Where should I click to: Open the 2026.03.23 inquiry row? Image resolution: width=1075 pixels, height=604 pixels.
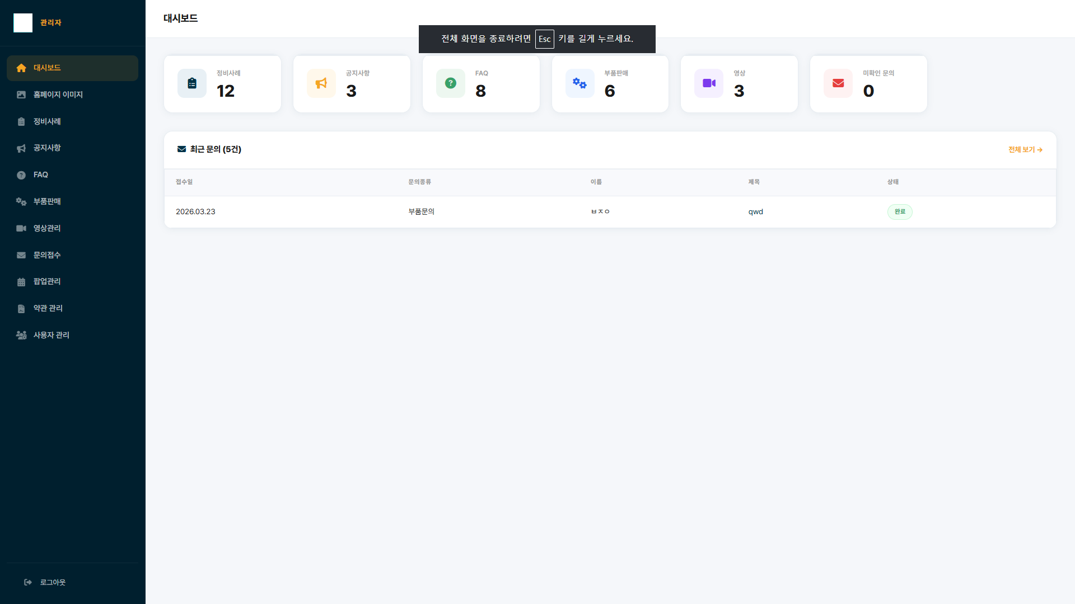(610, 212)
